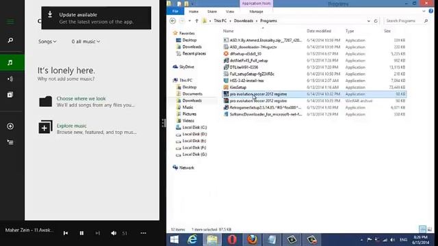Screen dimensions: 438x246
Task: Skip to previous track
Action: click(x=66, y=233)
